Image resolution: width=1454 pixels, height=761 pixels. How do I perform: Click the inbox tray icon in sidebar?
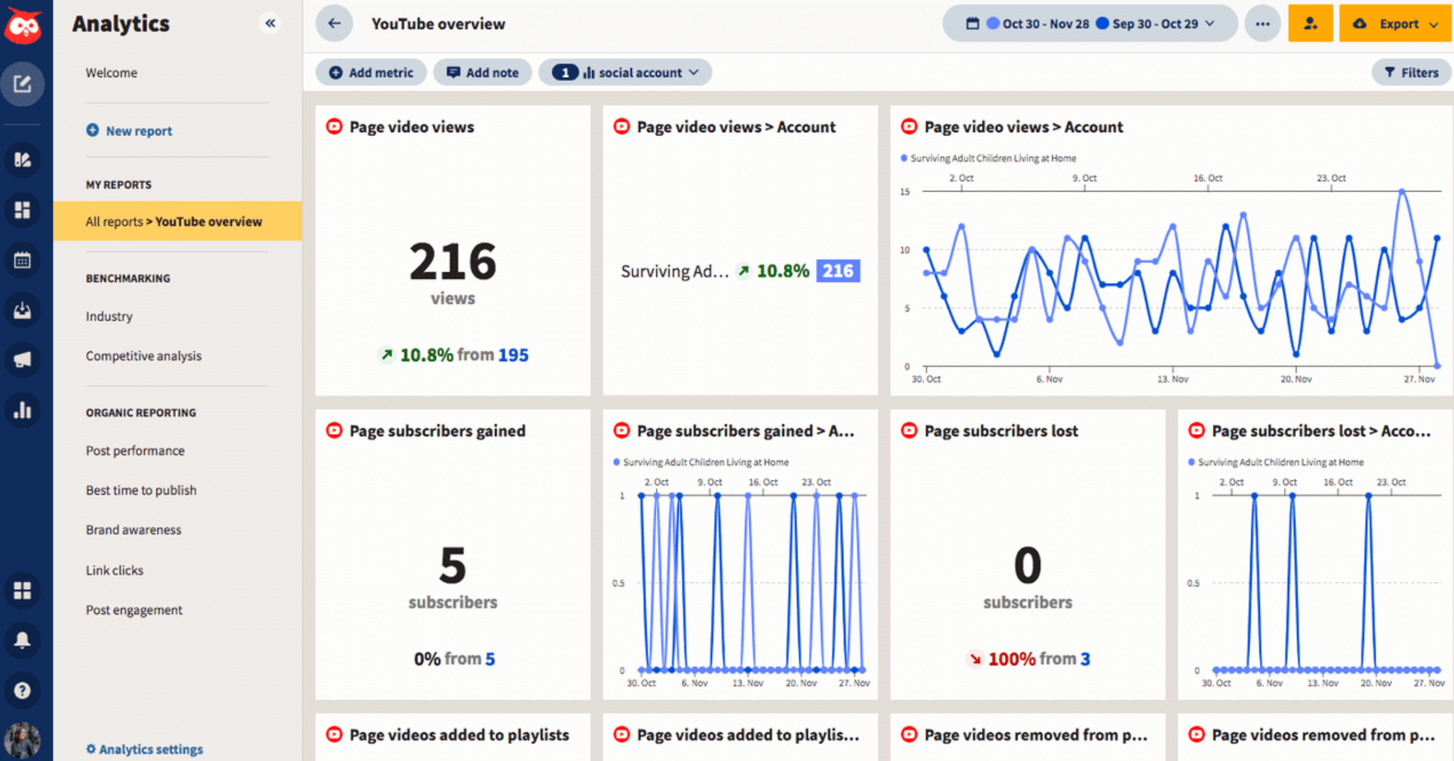(24, 310)
